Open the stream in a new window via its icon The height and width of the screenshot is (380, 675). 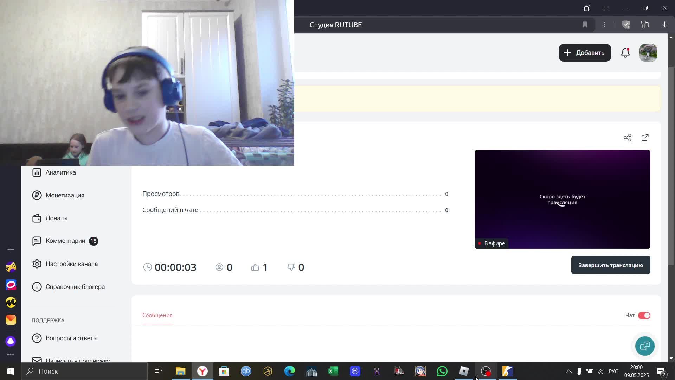(645, 138)
